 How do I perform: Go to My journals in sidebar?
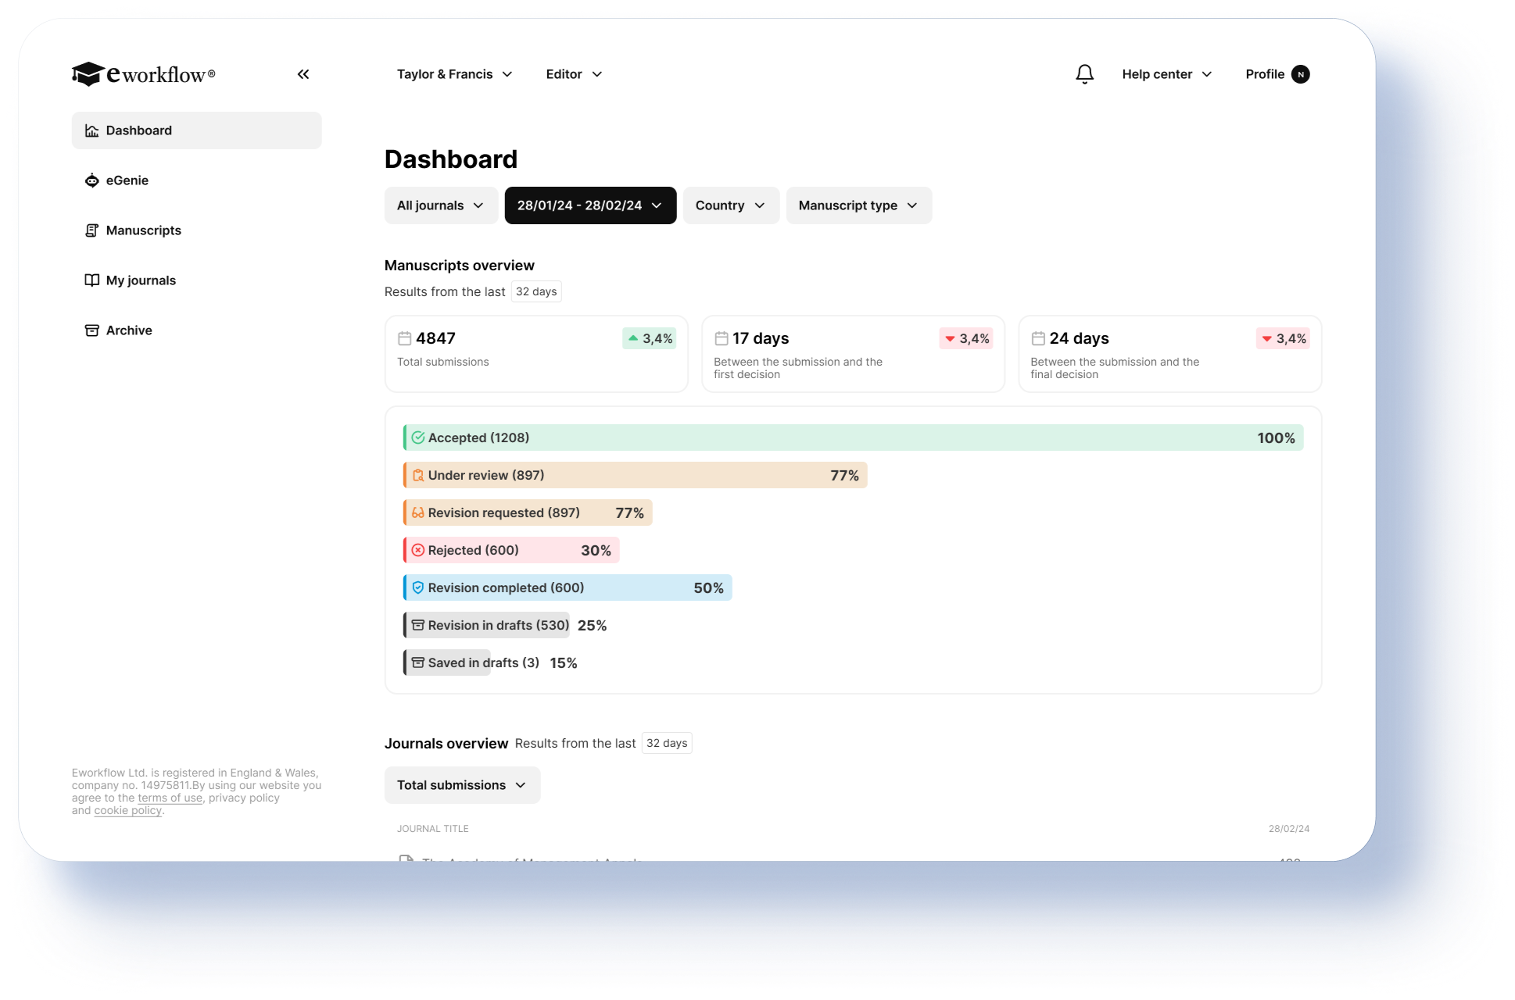coord(141,280)
